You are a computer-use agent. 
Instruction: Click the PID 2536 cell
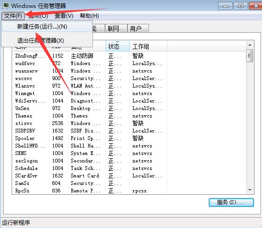point(57,123)
